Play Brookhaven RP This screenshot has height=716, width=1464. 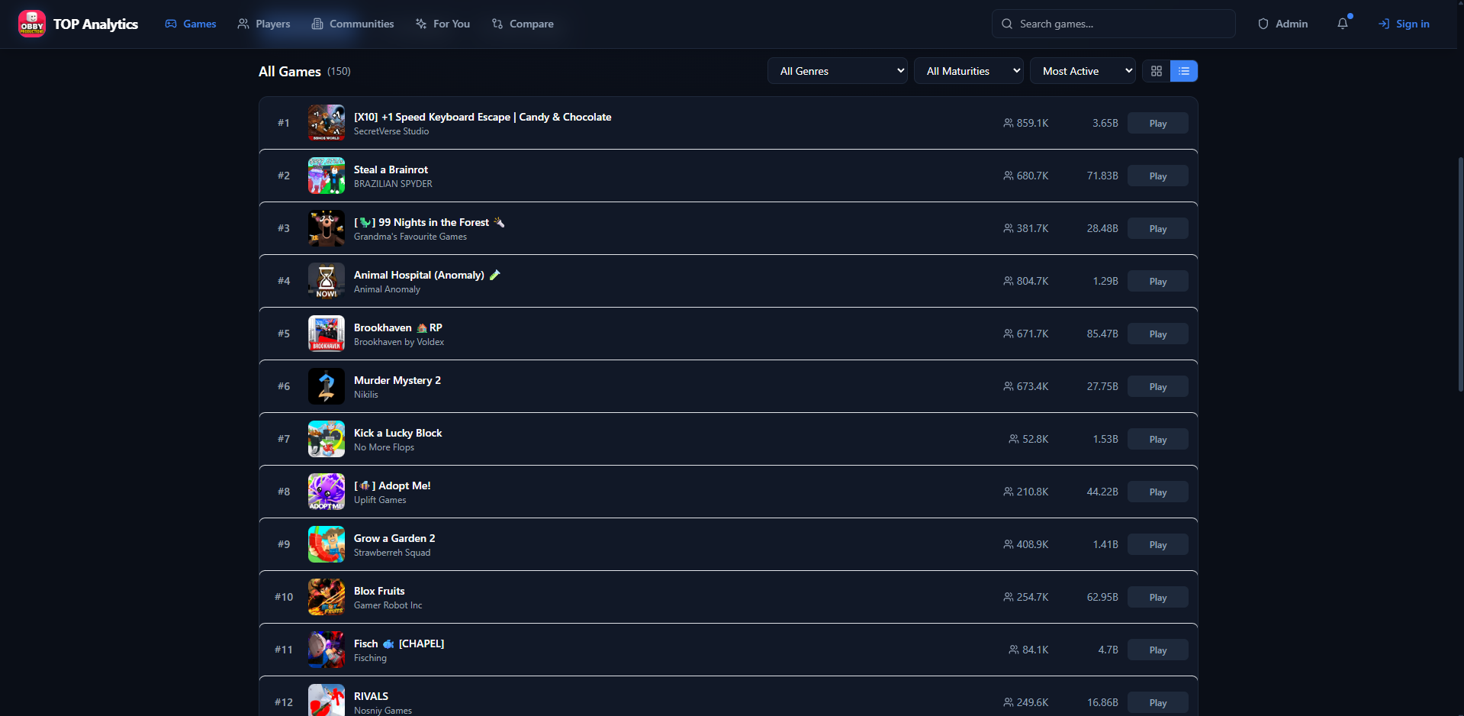click(1158, 334)
